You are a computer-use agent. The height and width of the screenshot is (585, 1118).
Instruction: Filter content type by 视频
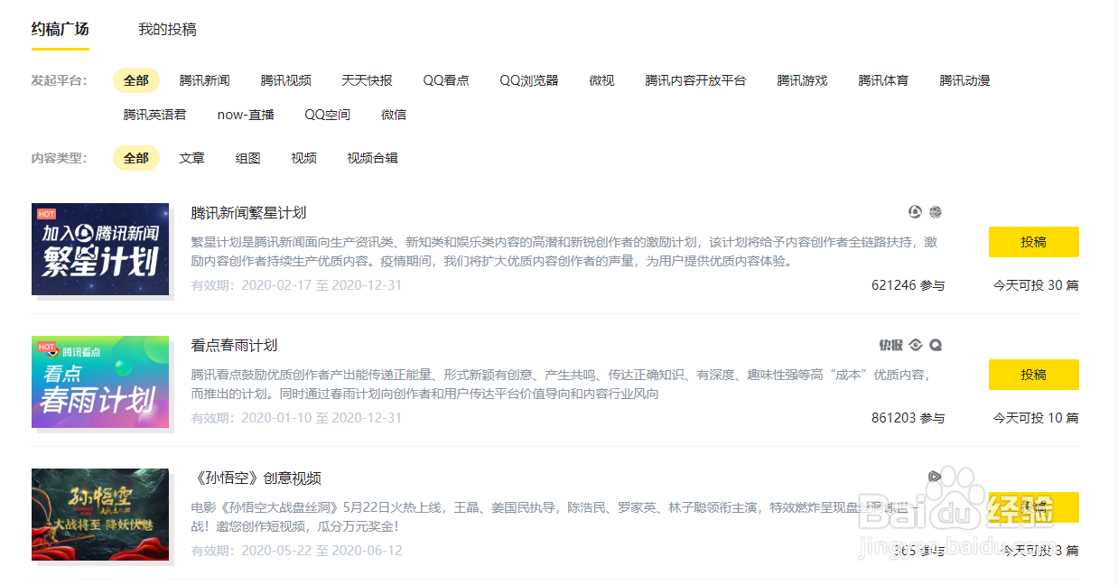(303, 158)
